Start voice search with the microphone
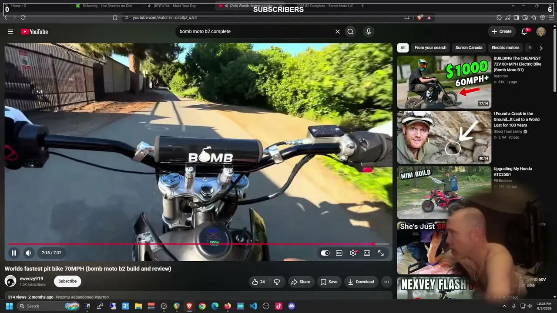This screenshot has height=313, width=557. click(x=369, y=31)
